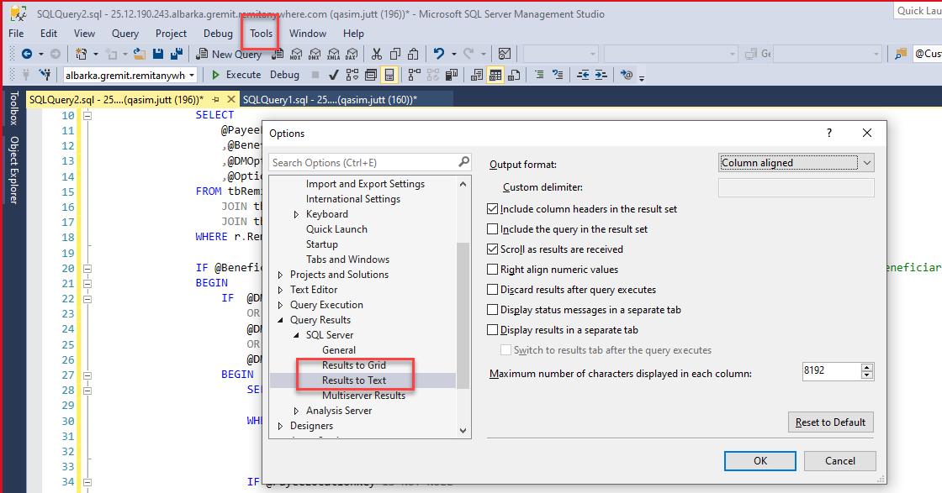The image size is (942, 493).
Task: Click the Navigate Backward arrow icon
Action: tap(26, 54)
